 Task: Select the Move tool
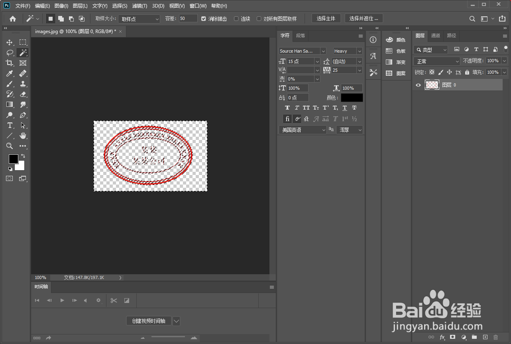click(x=10, y=42)
